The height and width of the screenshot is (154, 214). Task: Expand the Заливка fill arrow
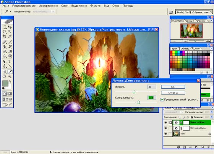coord(212,117)
